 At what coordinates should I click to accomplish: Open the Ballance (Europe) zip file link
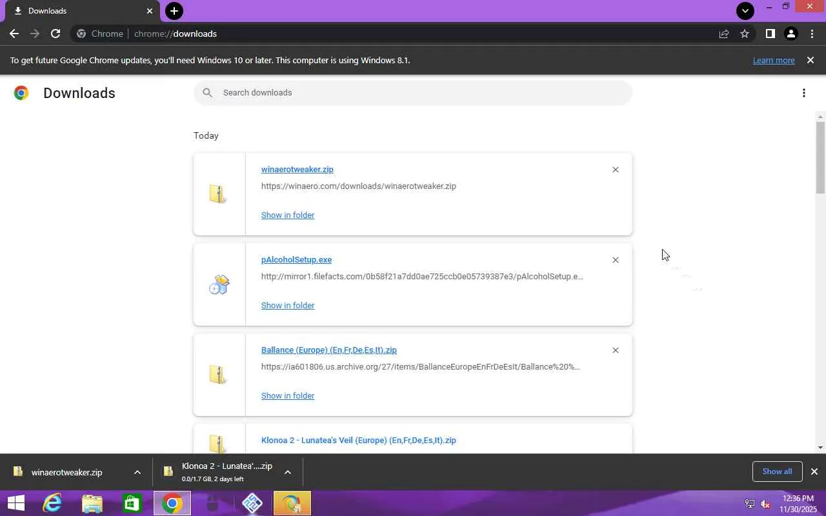click(x=328, y=350)
